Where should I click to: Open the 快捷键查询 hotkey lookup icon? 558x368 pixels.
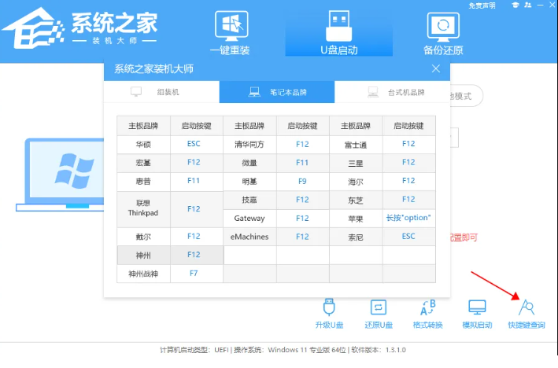[527, 313]
